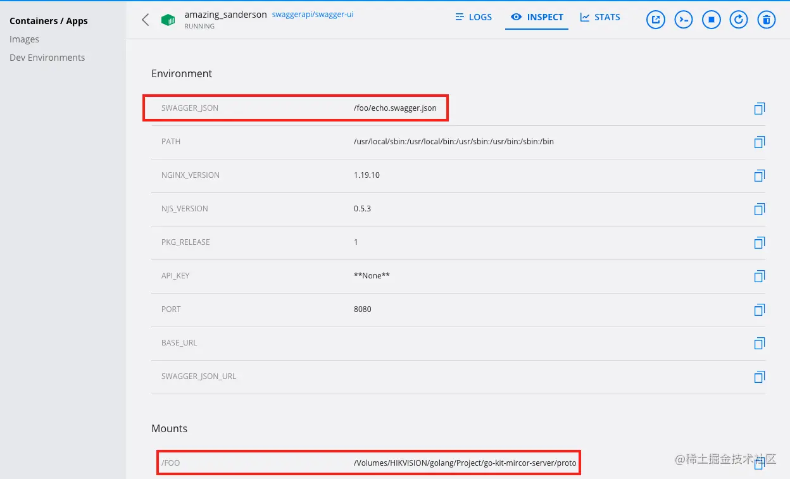Switch to the LOGS tab
Viewport: 790px width, 479px height.
tap(473, 17)
